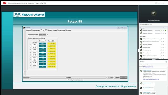Switch chat to Вопросы tab
168x95 pixels.
(149, 65)
